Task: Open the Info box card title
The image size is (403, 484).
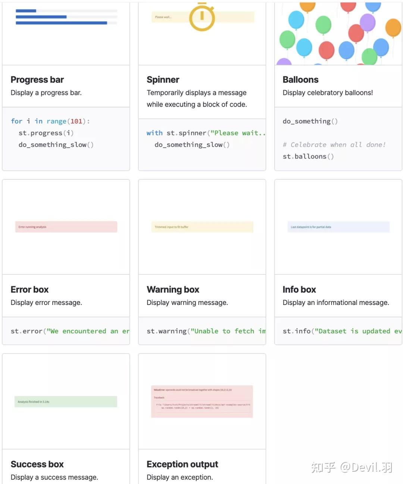Action: coord(299,290)
